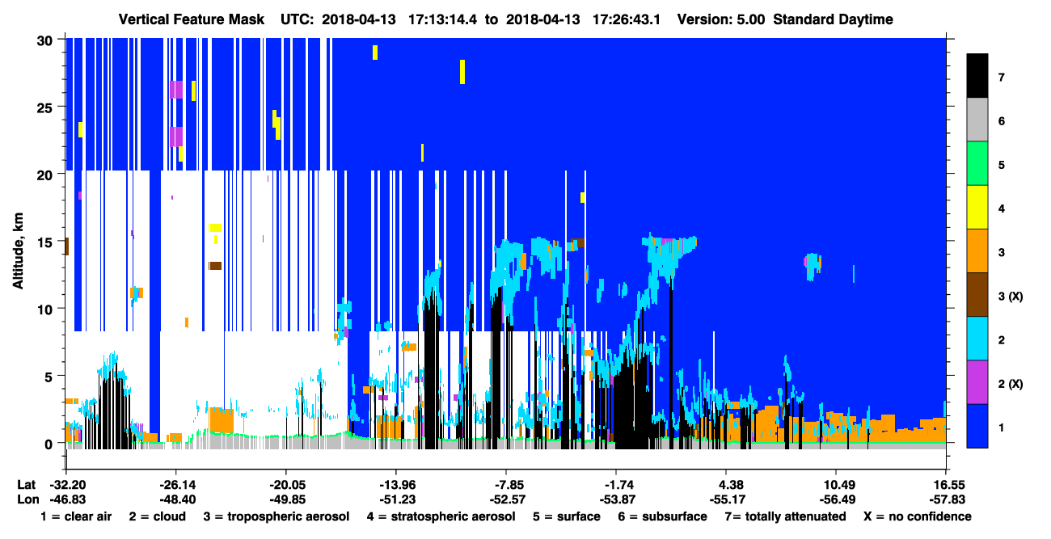Image resolution: width=1051 pixels, height=539 pixels.
Task: Click the colorbar label "7"
Action: 1002,77
